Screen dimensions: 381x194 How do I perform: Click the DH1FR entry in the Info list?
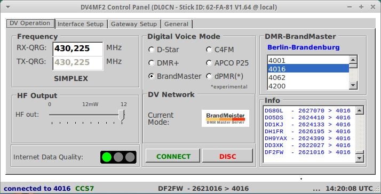pyautogui.click(x=307, y=132)
